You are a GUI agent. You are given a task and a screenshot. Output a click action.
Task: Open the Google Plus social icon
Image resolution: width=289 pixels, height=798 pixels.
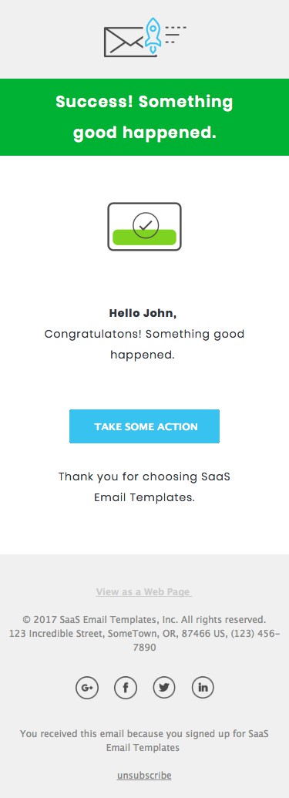tap(87, 688)
